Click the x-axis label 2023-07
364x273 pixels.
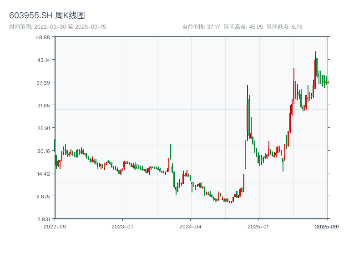(x=122, y=227)
